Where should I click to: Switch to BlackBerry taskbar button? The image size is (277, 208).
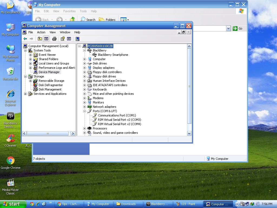158,204
